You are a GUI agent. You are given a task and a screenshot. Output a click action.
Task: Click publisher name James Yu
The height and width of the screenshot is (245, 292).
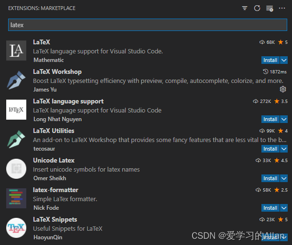tap(45, 90)
